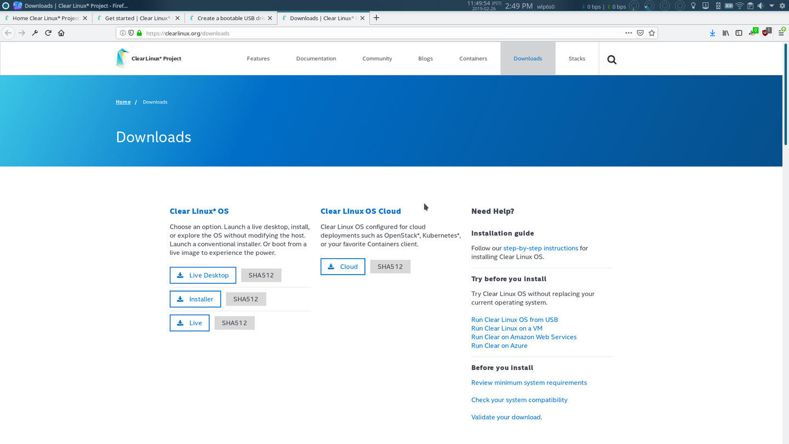Open 'Run Clear Linux on a VM'
This screenshot has width=789, height=444.
(507, 328)
